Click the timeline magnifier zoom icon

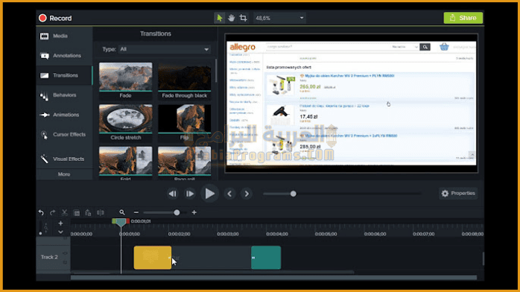[x=122, y=212]
